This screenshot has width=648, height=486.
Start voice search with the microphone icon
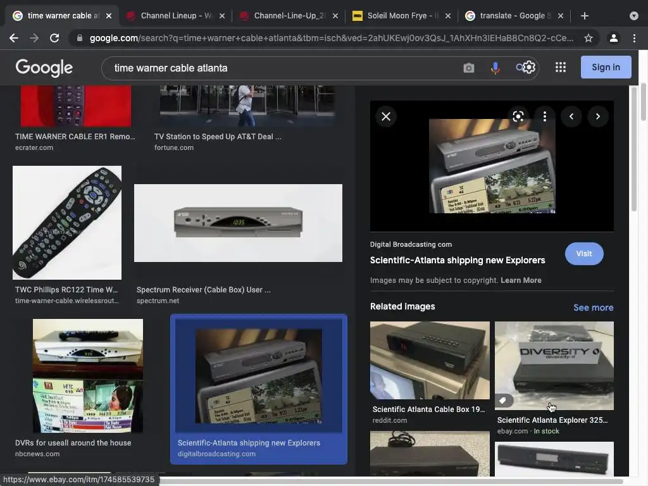495,68
